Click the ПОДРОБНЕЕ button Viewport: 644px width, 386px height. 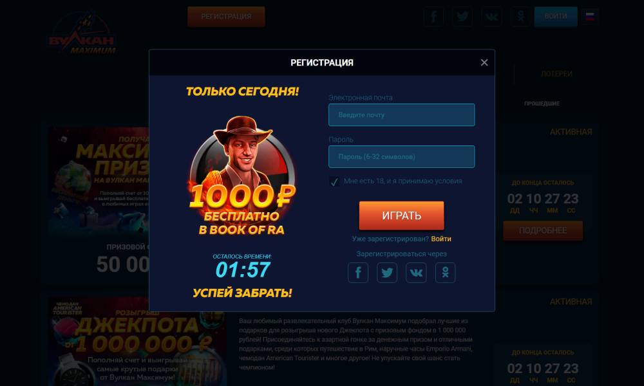click(x=543, y=230)
